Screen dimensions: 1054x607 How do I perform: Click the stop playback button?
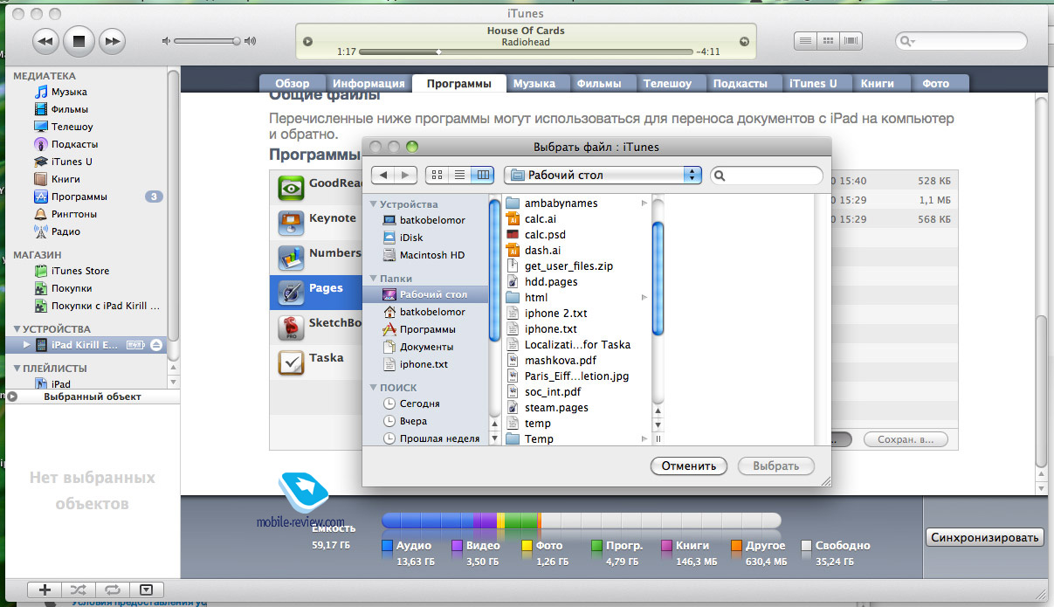coord(79,40)
